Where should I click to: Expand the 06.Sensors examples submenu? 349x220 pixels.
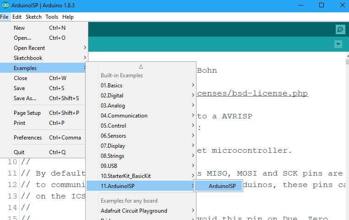[141, 136]
